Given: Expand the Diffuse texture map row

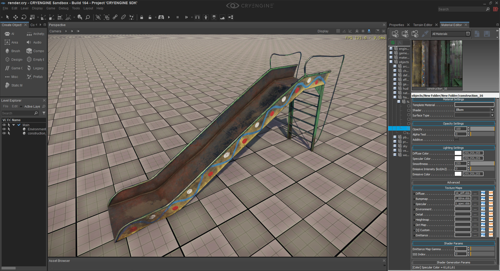Looking at the screenshot, I should [414, 194].
